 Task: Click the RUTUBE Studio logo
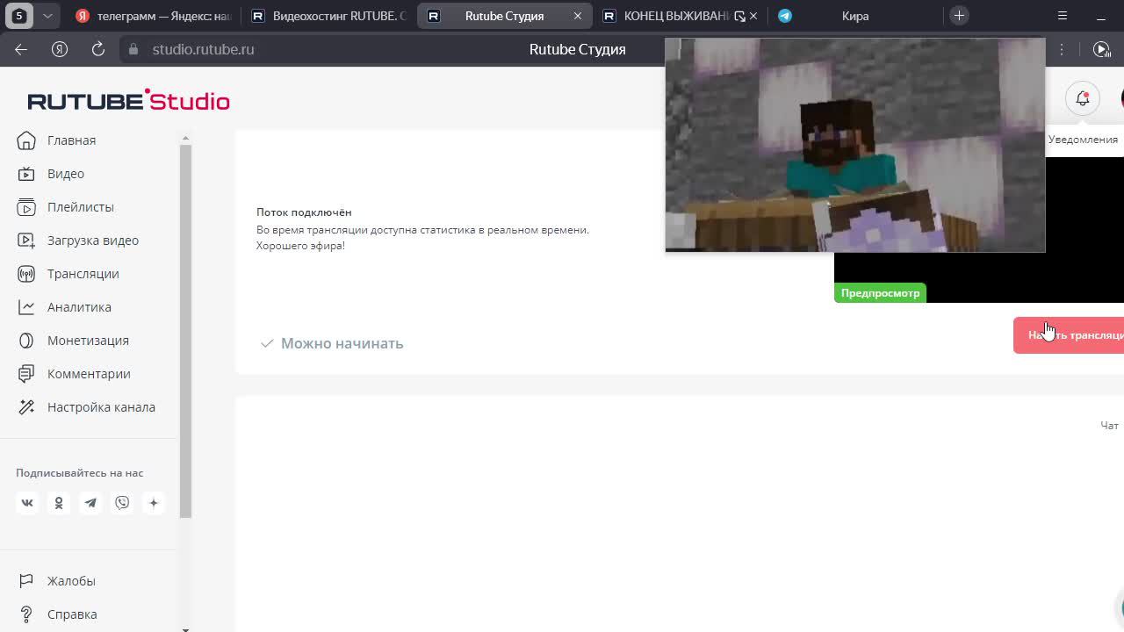click(x=128, y=100)
